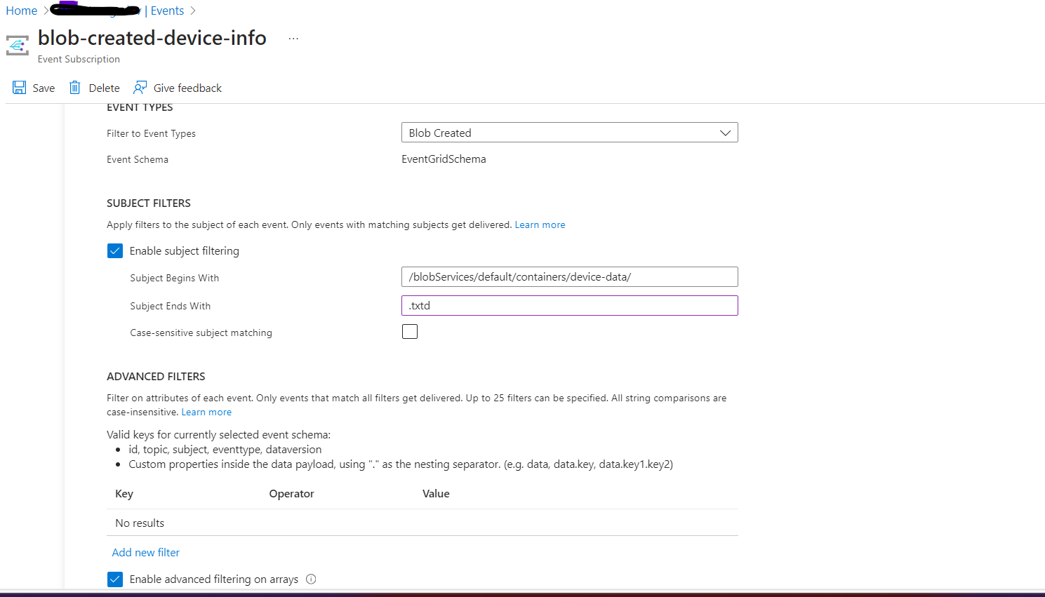This screenshot has height=597, width=1045.
Task: Click the Save disk icon
Action: coord(19,88)
